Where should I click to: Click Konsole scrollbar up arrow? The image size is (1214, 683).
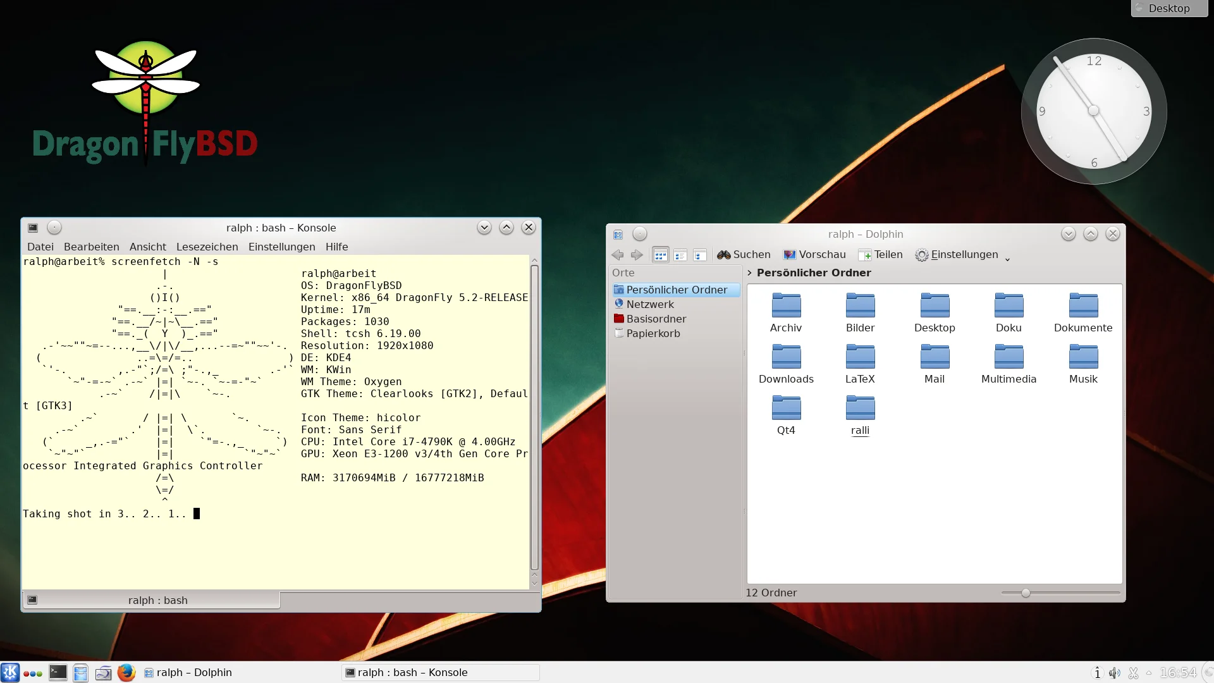pyautogui.click(x=534, y=260)
